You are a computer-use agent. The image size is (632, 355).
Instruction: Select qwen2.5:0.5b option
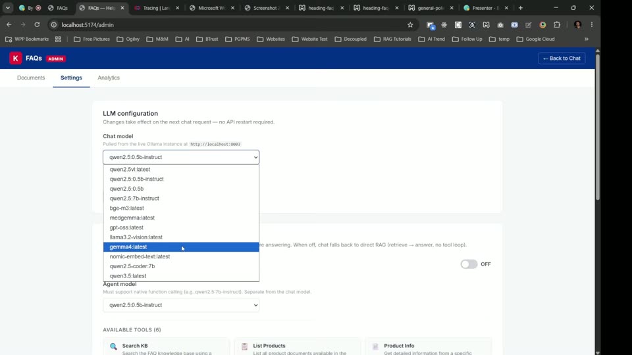click(x=181, y=189)
